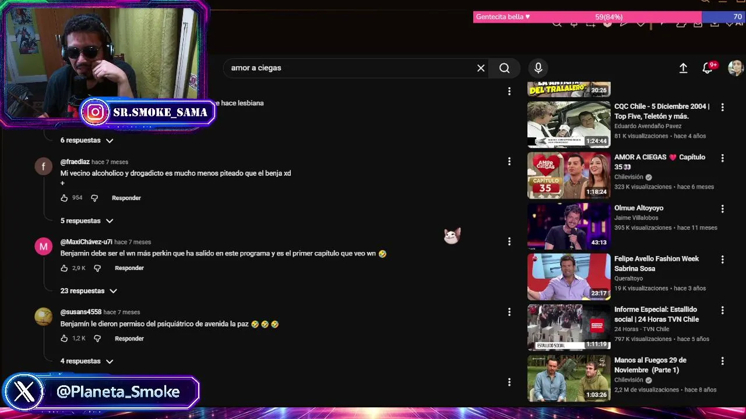Go to Queraltoyo channel
746x419 pixels.
click(628, 279)
